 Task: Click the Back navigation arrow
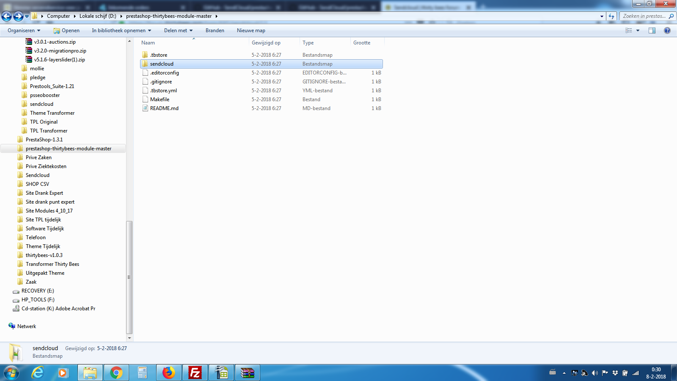[x=7, y=16]
